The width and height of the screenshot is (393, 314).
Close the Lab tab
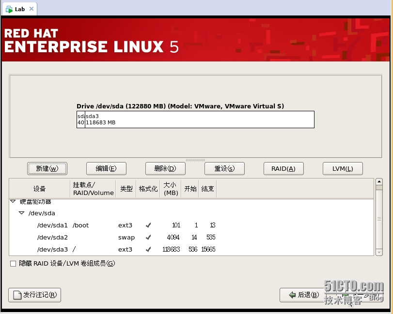[31, 9]
